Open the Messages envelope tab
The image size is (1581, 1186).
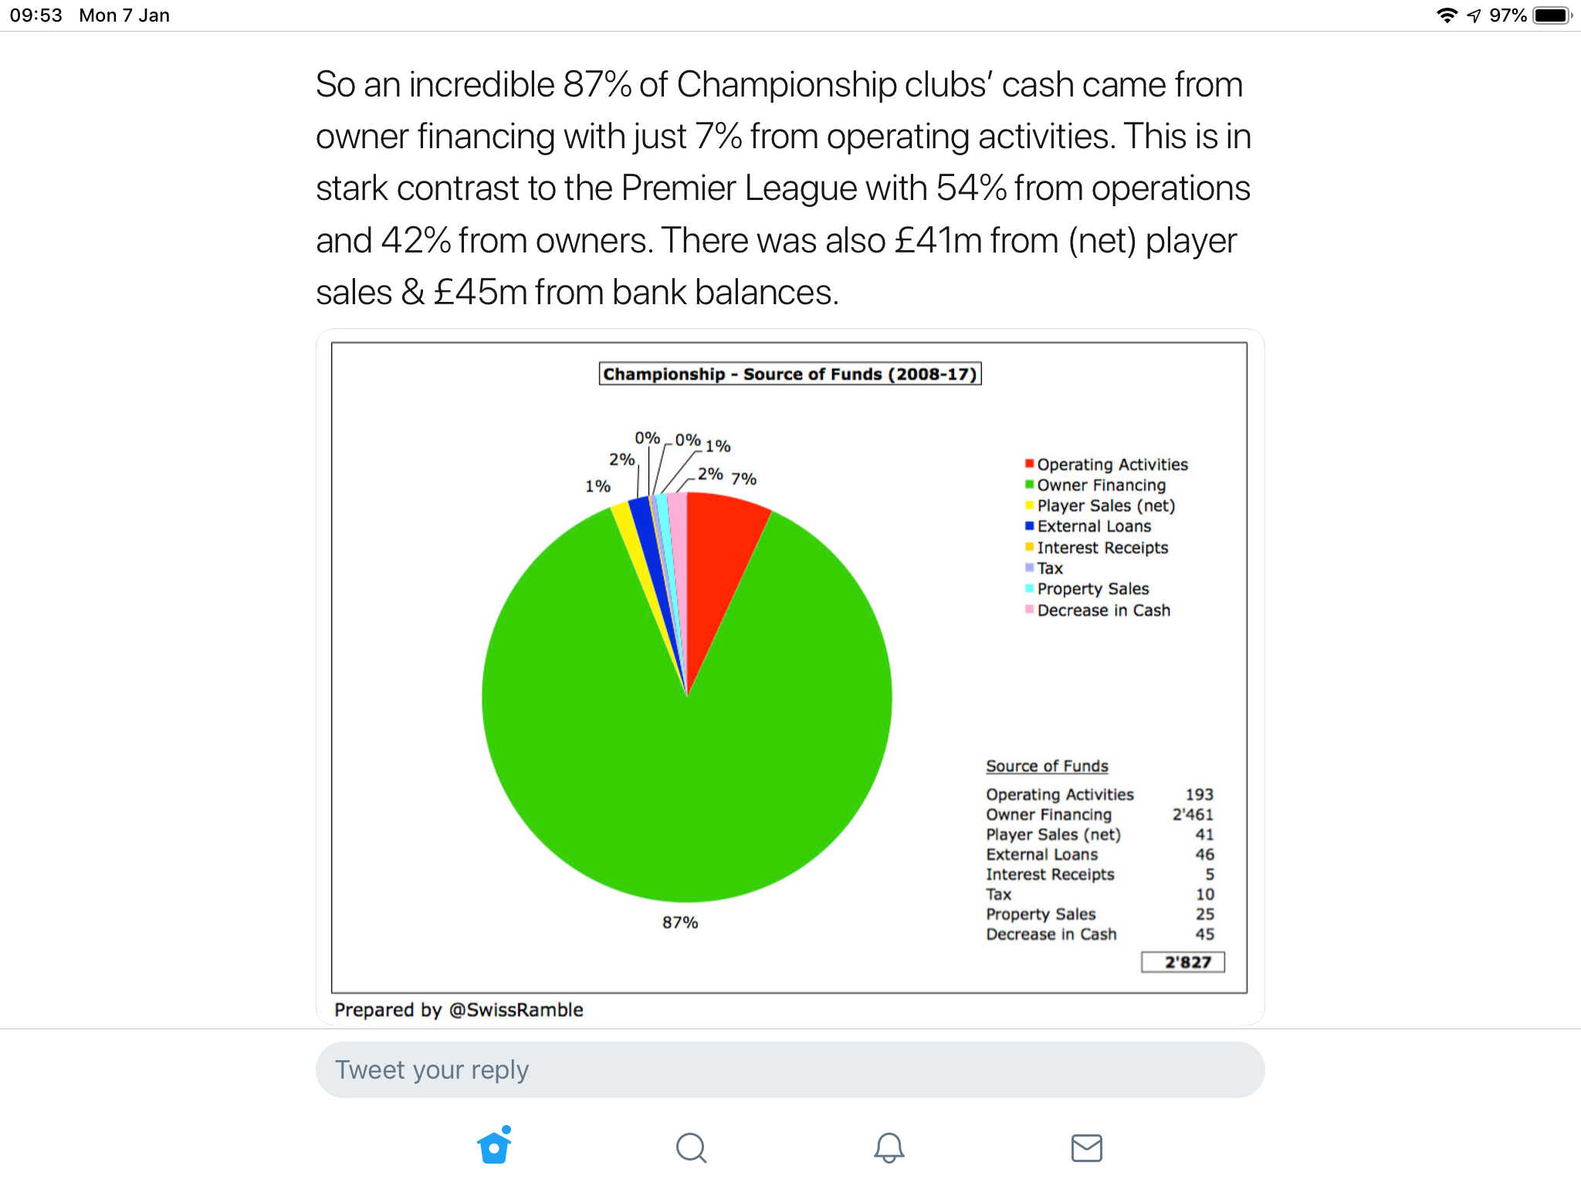tap(1086, 1147)
